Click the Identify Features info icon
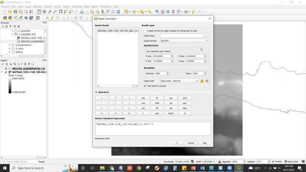Screen dimensions: 306x172 (x=157, y=11)
